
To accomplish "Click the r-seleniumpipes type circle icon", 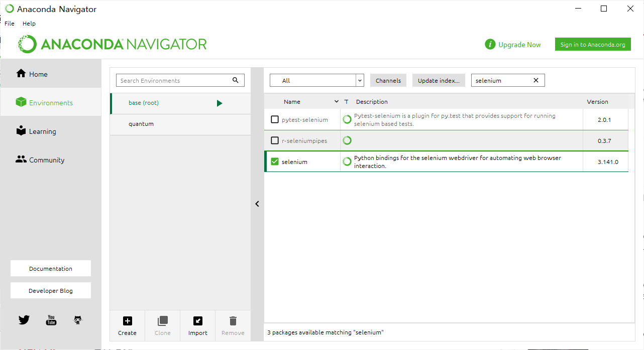I will (347, 140).
